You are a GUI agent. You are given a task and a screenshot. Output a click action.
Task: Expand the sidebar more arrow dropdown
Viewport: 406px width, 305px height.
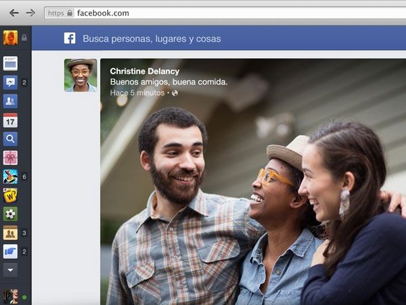(10, 270)
